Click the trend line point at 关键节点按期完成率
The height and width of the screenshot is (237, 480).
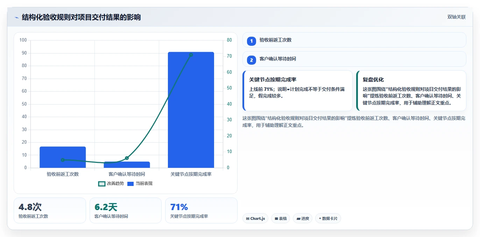pyautogui.click(x=191, y=55)
